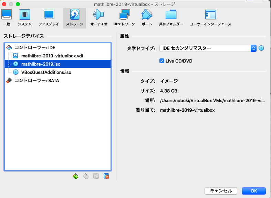Select コントローラー: SATA in the device tree
Viewport: 271px width, 198px height.
click(x=58, y=80)
